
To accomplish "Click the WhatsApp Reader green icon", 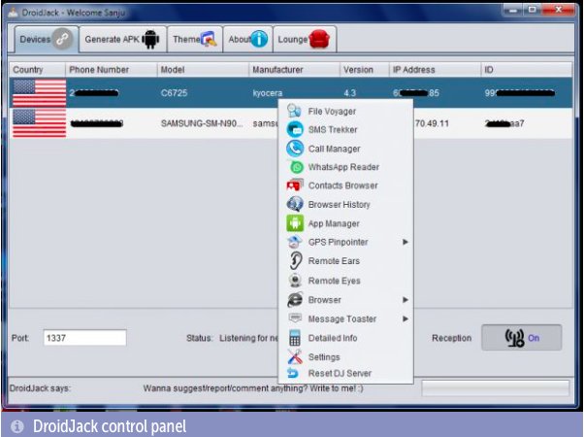I will (x=297, y=167).
